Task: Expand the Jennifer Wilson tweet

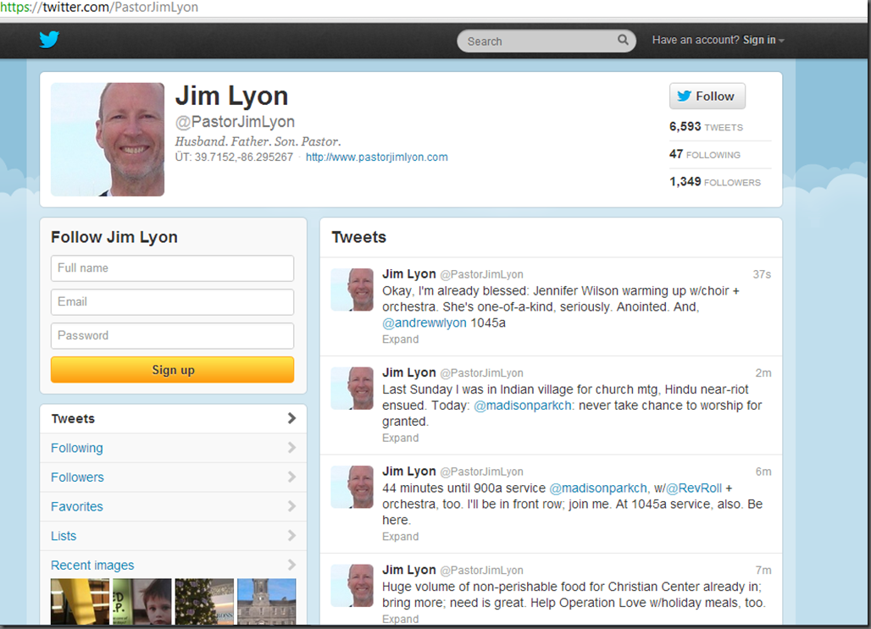Action: click(x=401, y=339)
